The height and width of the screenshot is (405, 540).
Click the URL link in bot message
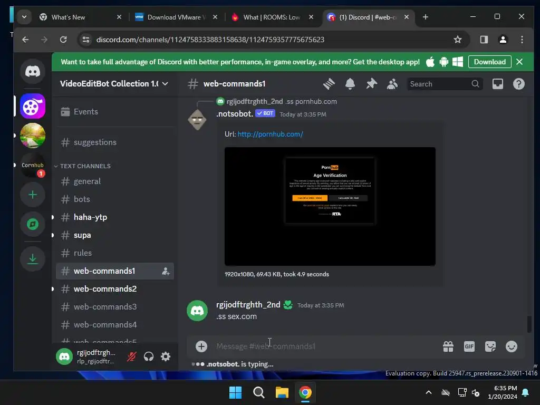271,134
